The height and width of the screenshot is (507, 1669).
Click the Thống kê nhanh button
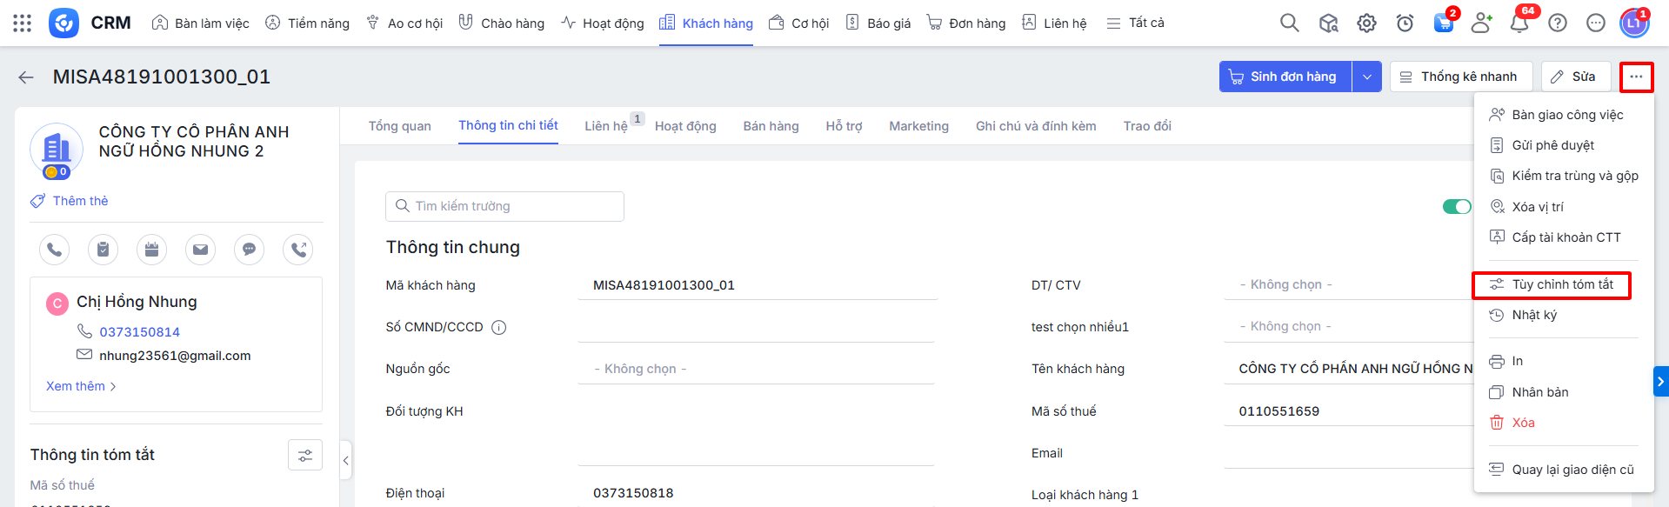[1460, 77]
